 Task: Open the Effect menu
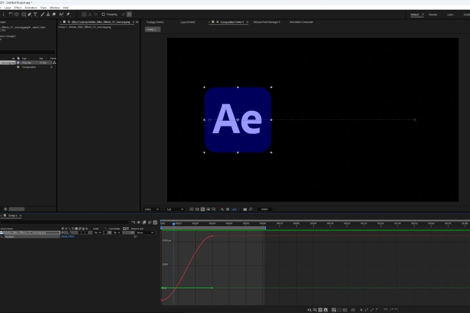(18, 7)
